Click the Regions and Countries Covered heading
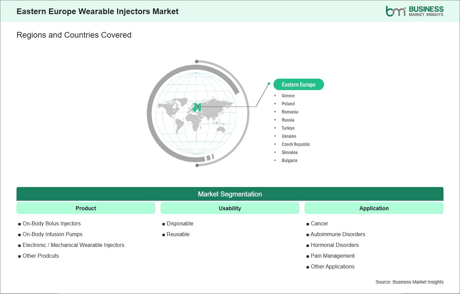Image resolution: width=460 pixels, height=294 pixels. (74, 35)
